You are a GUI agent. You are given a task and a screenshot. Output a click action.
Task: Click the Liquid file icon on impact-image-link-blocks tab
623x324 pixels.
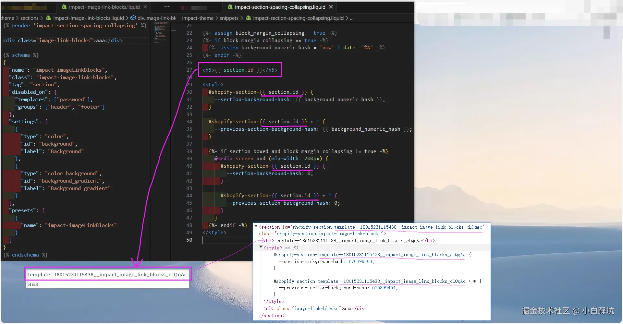[x=64, y=7]
